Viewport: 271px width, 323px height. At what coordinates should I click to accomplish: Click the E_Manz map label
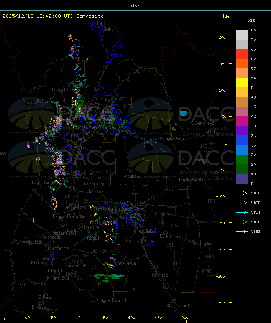tap(45, 297)
